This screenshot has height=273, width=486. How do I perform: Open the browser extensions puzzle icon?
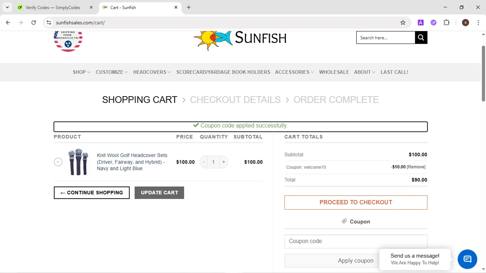tap(446, 23)
